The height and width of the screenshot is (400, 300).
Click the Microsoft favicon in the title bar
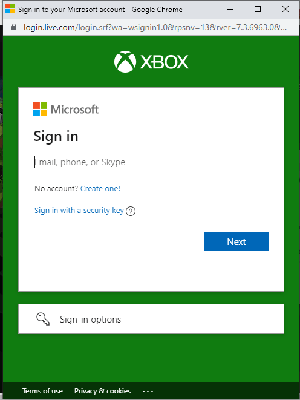pyautogui.click(x=10, y=9)
